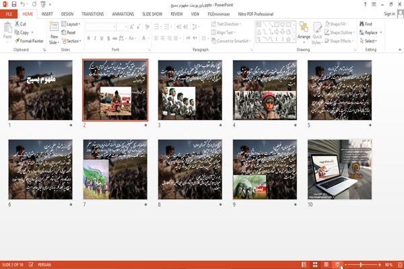Click Sign in link

pos(389,14)
